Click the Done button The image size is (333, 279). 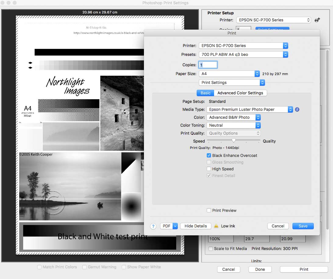(260, 270)
